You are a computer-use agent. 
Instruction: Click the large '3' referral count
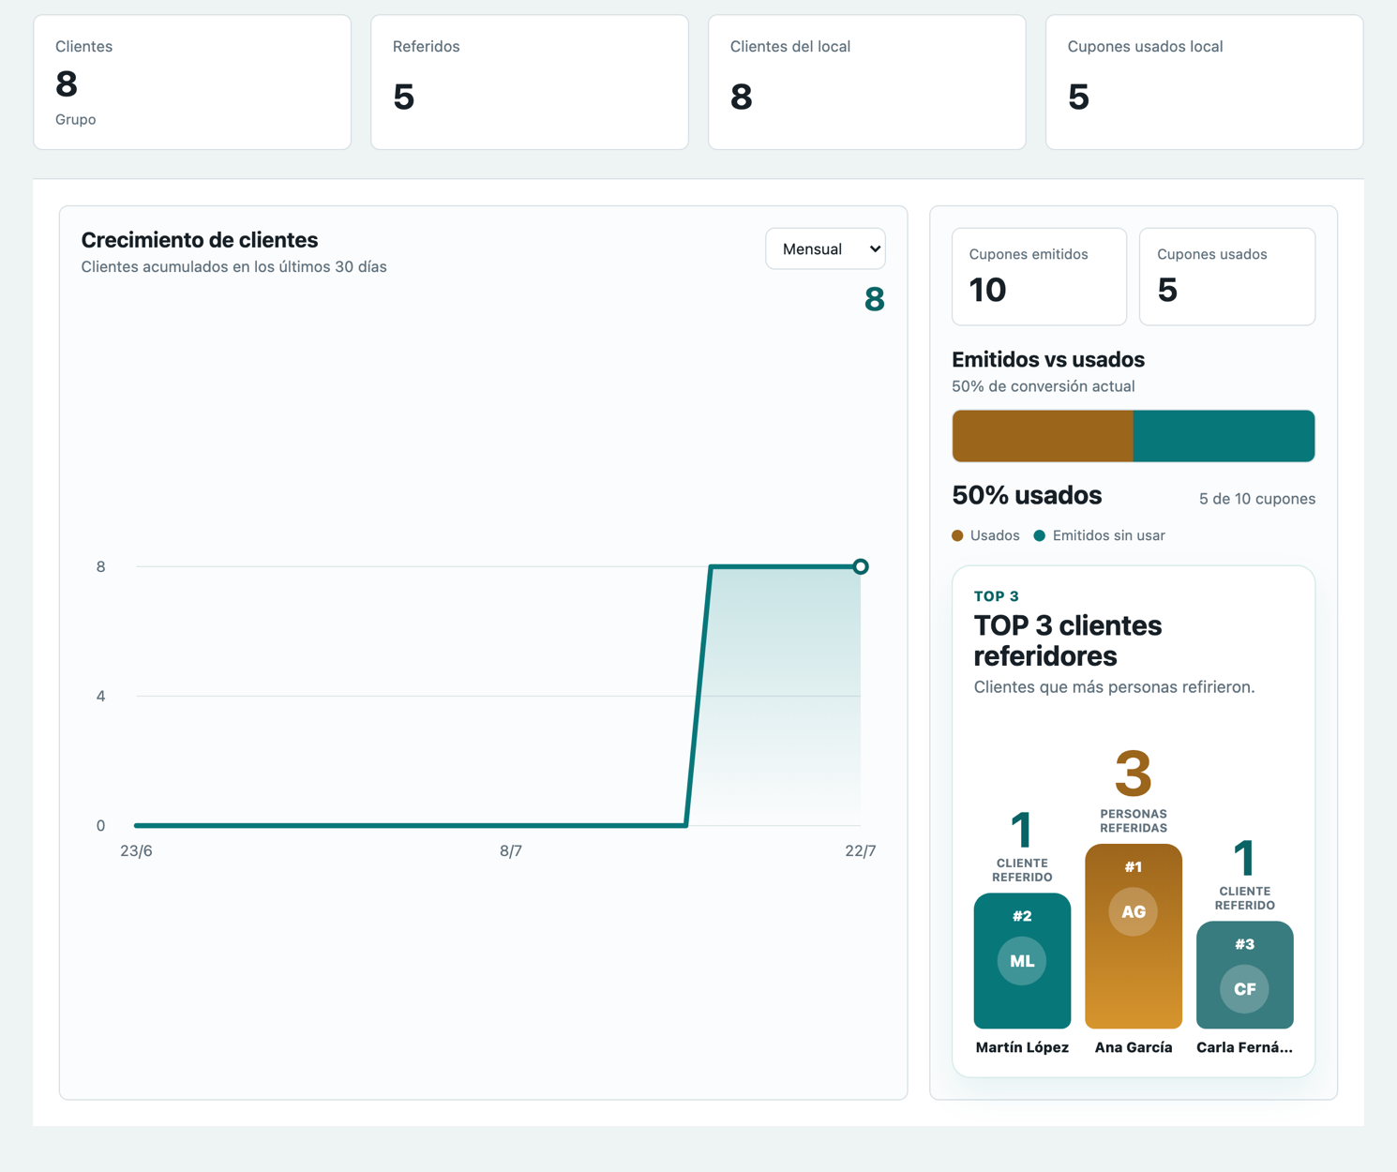1134,774
